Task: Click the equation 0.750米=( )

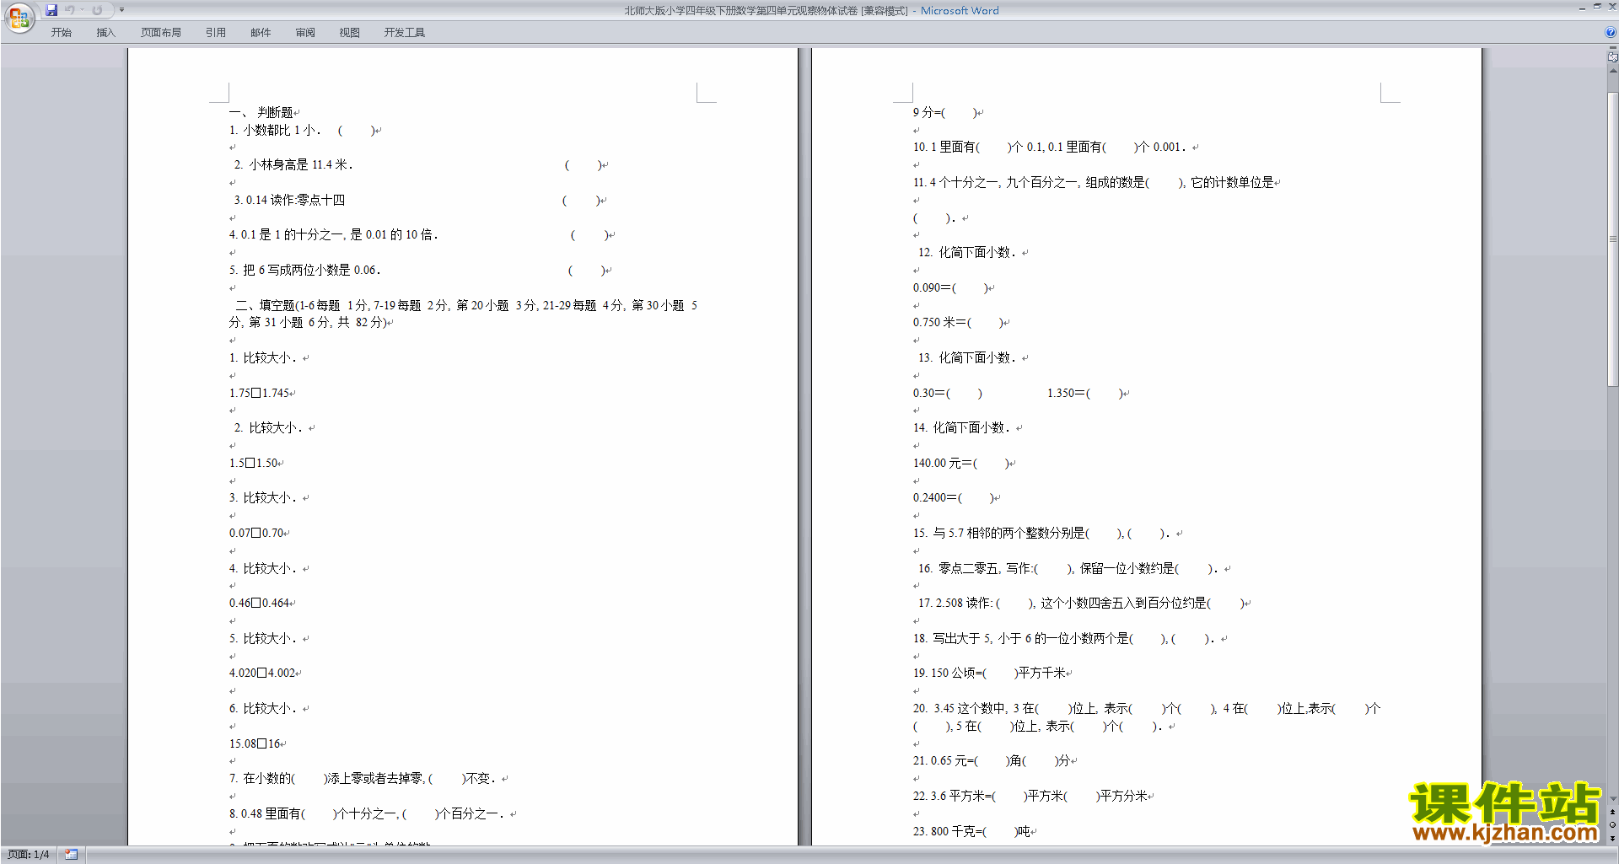Action: coord(958,323)
